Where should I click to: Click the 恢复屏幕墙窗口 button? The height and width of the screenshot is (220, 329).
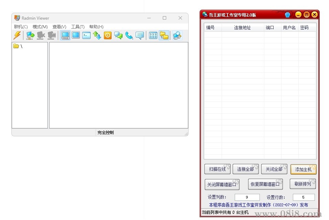coord(265,184)
